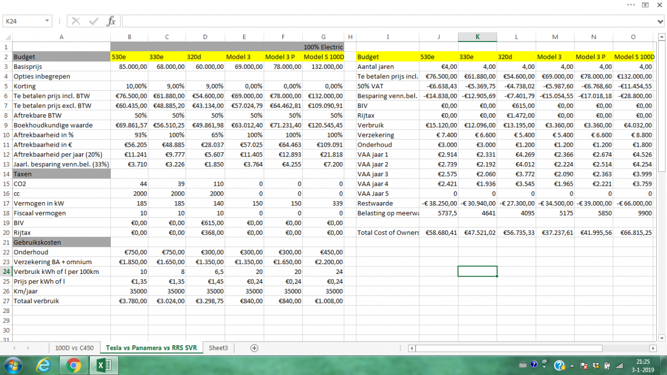Open the Sheet3 tab
The height and width of the screenshot is (375, 667).
218,348
